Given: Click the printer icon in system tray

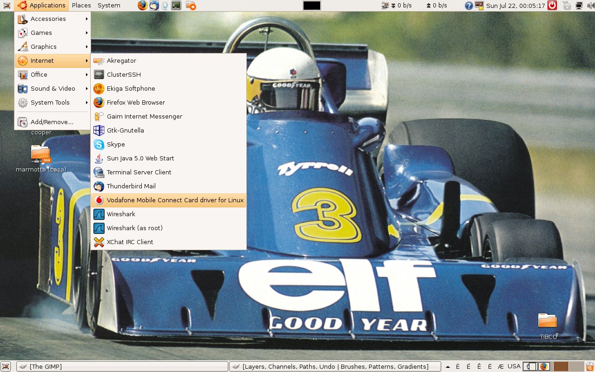Looking at the screenshot, I should tap(567, 6).
